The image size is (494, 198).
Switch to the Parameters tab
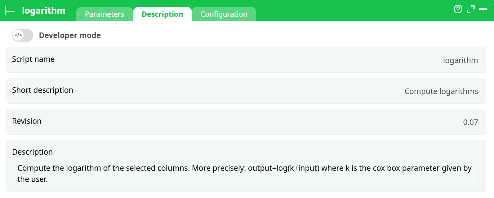[104, 14]
